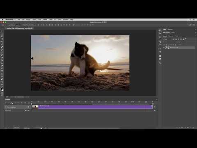Toggle video layer visibility eye
Viewport: 197px width, 148px height.
pyautogui.click(x=164, y=48)
